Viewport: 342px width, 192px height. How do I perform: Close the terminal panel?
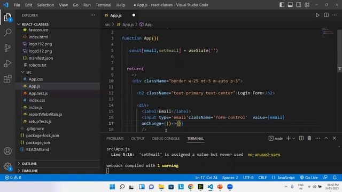point(335,138)
